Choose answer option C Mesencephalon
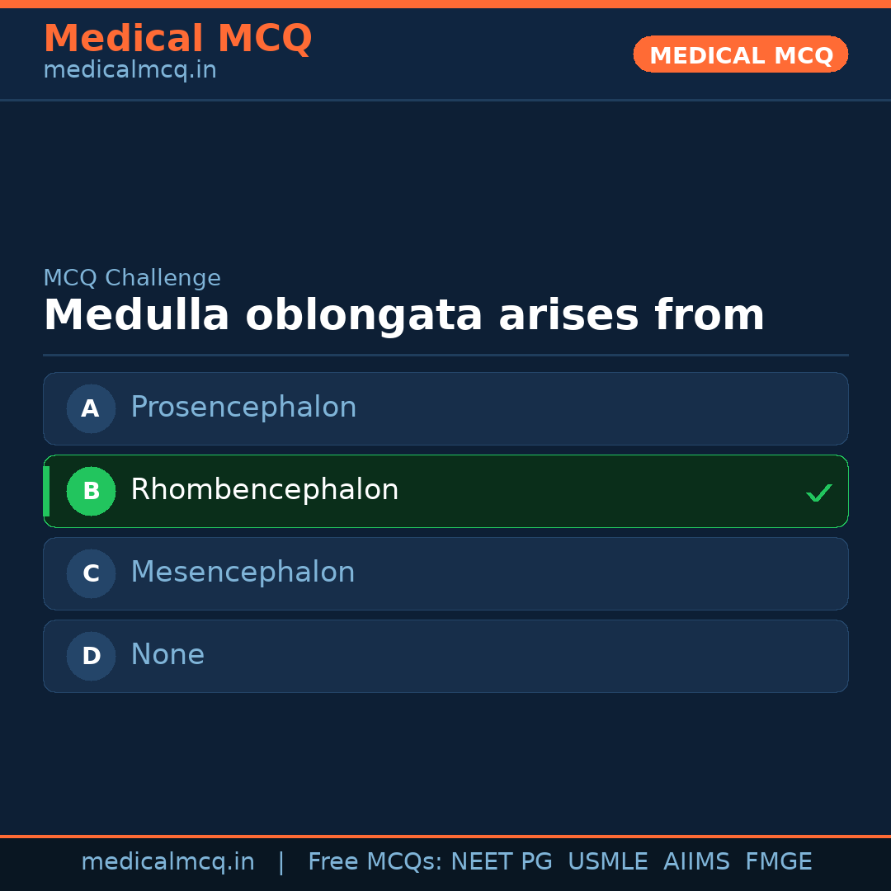The image size is (891, 891). (445, 573)
